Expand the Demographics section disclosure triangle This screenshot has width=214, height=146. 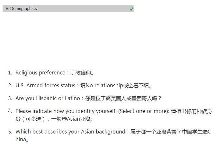point(7,9)
